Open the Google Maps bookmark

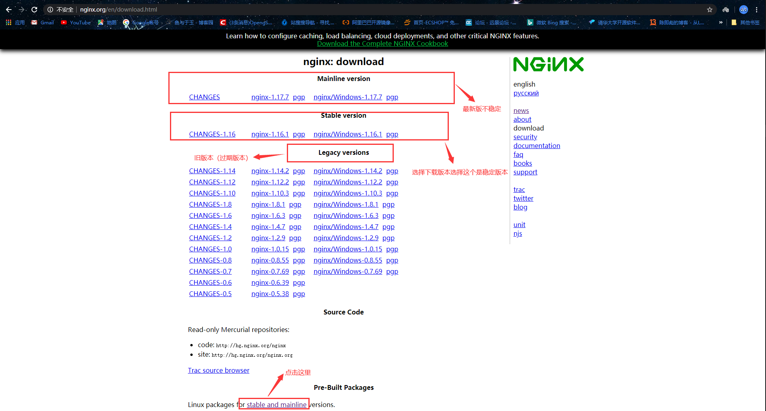coord(107,22)
